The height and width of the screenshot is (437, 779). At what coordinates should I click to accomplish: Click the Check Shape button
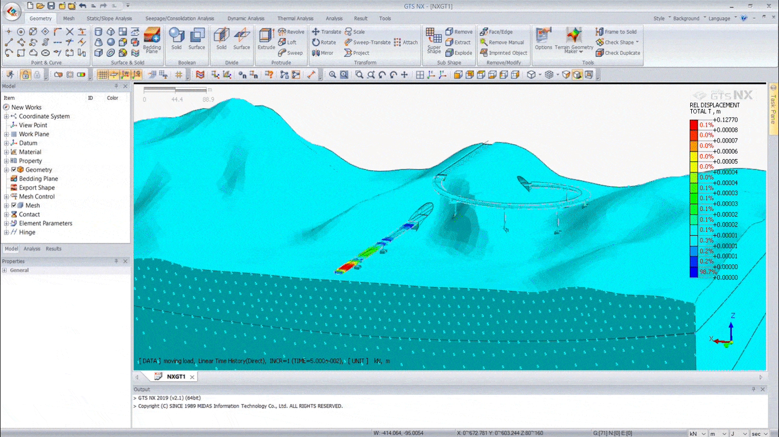pos(617,42)
